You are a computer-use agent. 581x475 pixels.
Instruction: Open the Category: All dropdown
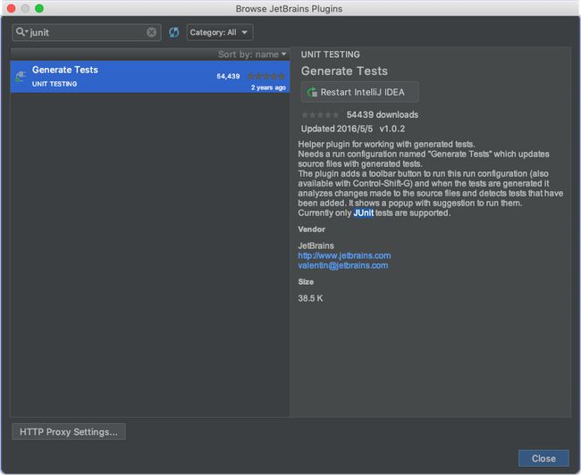(220, 32)
